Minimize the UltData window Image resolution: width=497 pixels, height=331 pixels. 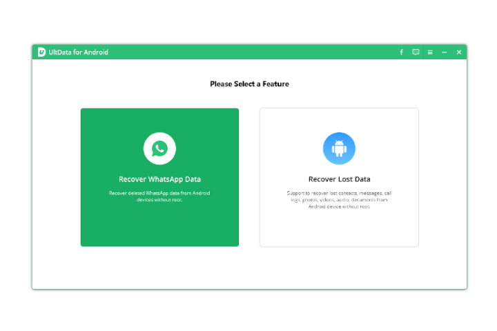point(445,52)
